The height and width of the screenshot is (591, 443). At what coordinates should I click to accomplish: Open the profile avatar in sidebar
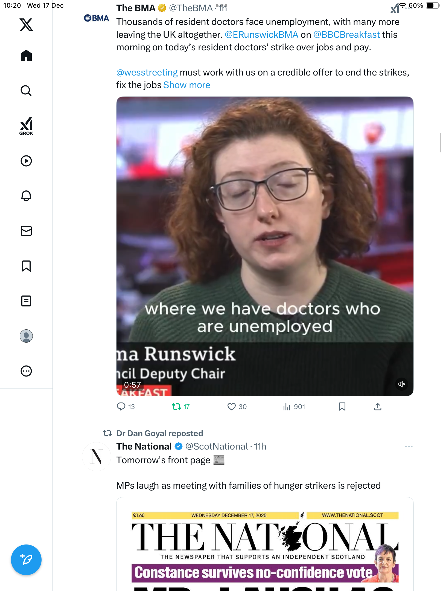[x=26, y=336]
